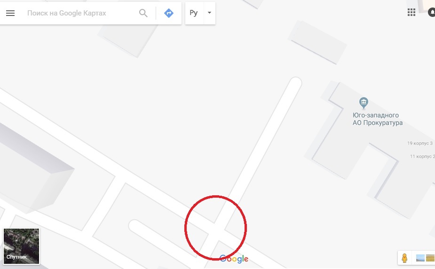Open Юго-западного АО Прокуратура label

(377, 119)
